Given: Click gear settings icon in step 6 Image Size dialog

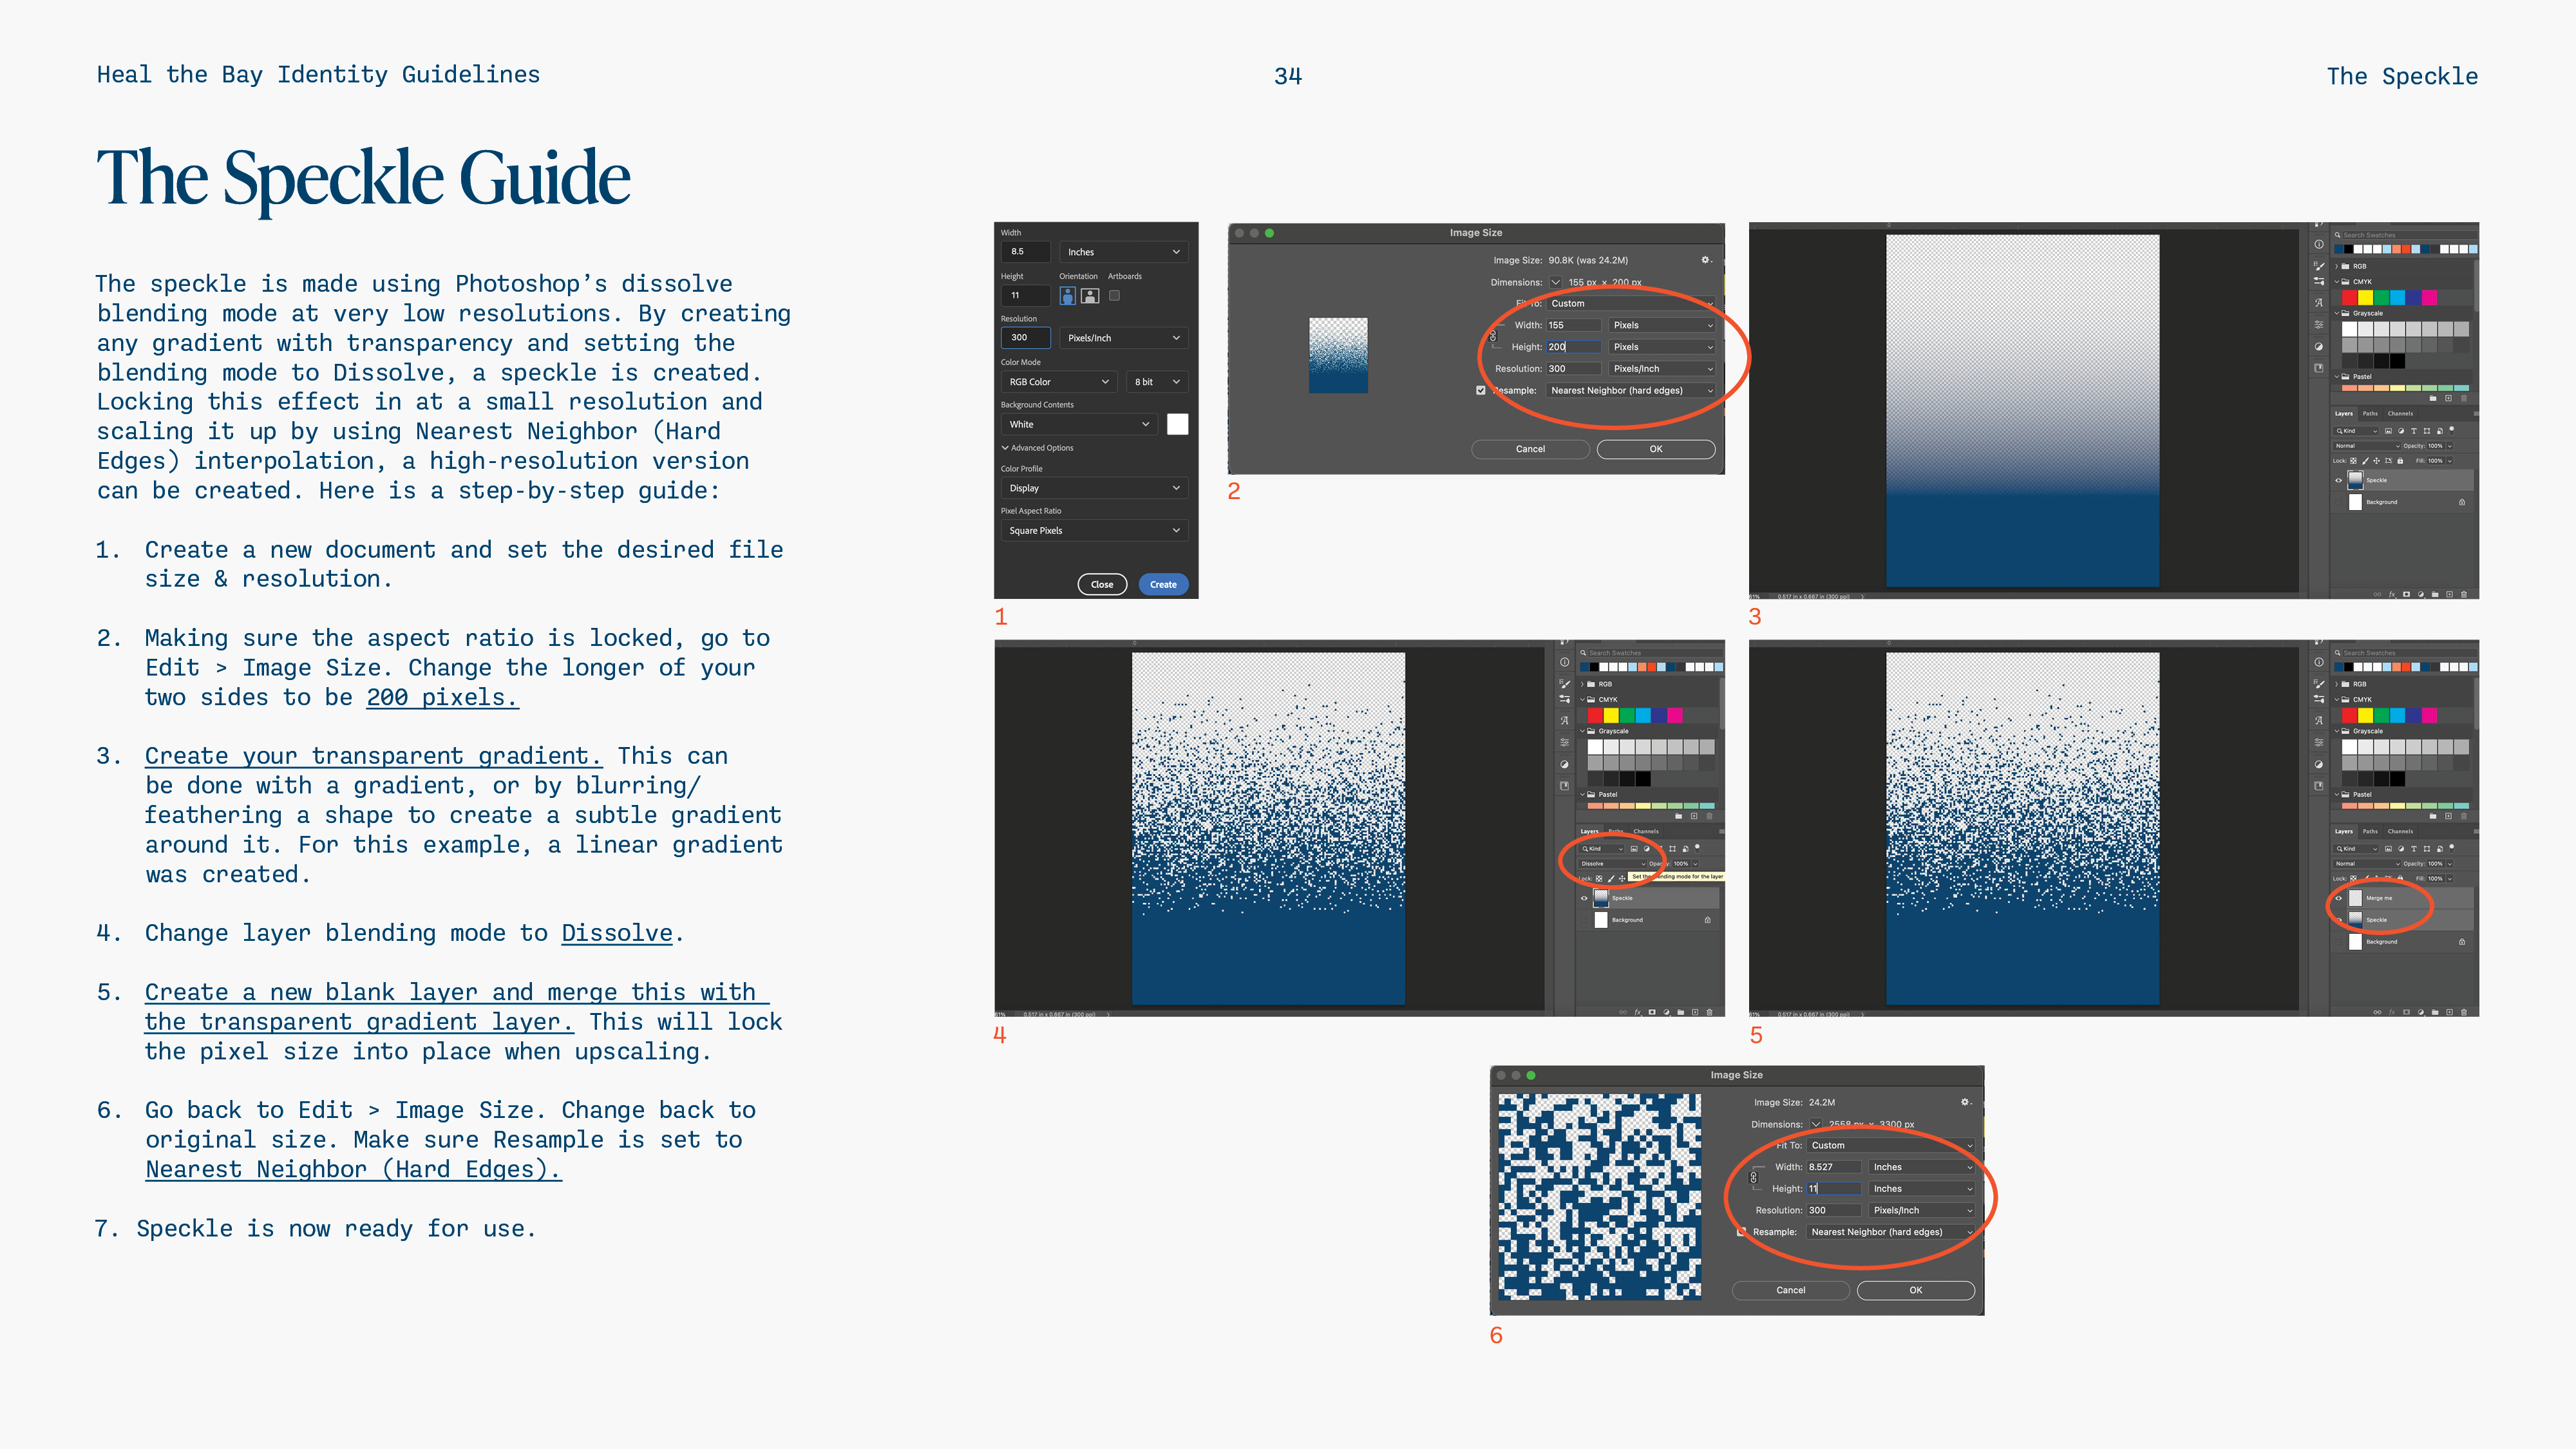Looking at the screenshot, I should [1964, 1102].
